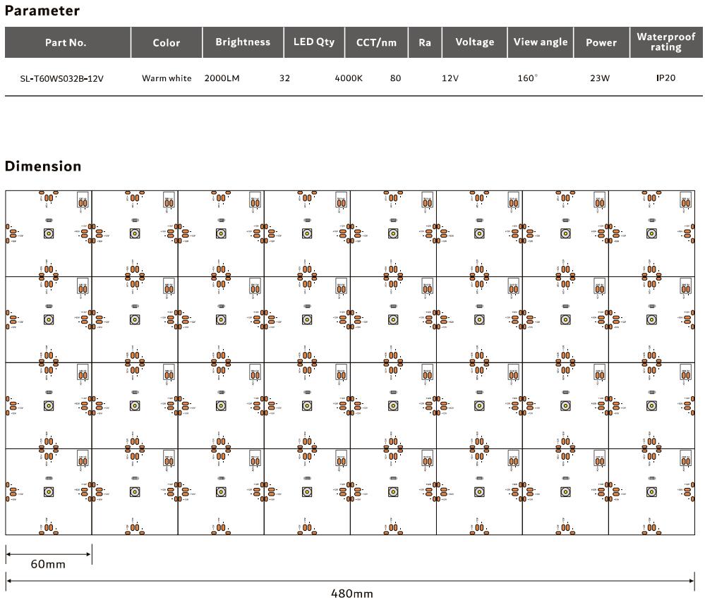Click the Warm white color value

tap(167, 78)
